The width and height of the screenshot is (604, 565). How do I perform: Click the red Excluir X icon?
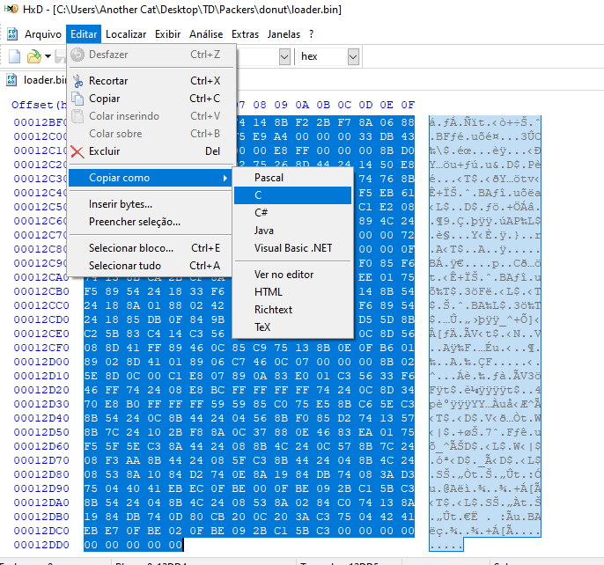coord(77,151)
